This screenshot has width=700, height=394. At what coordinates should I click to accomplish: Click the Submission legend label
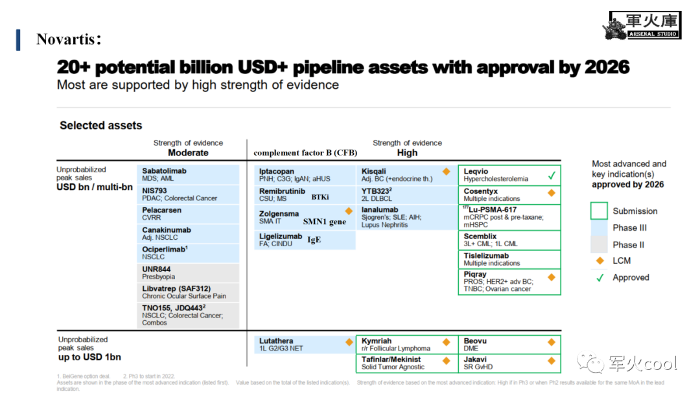click(x=635, y=211)
